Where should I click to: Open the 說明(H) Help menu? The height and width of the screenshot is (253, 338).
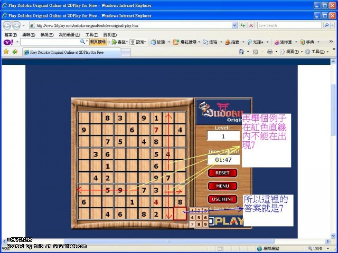pyautogui.click(x=110, y=35)
